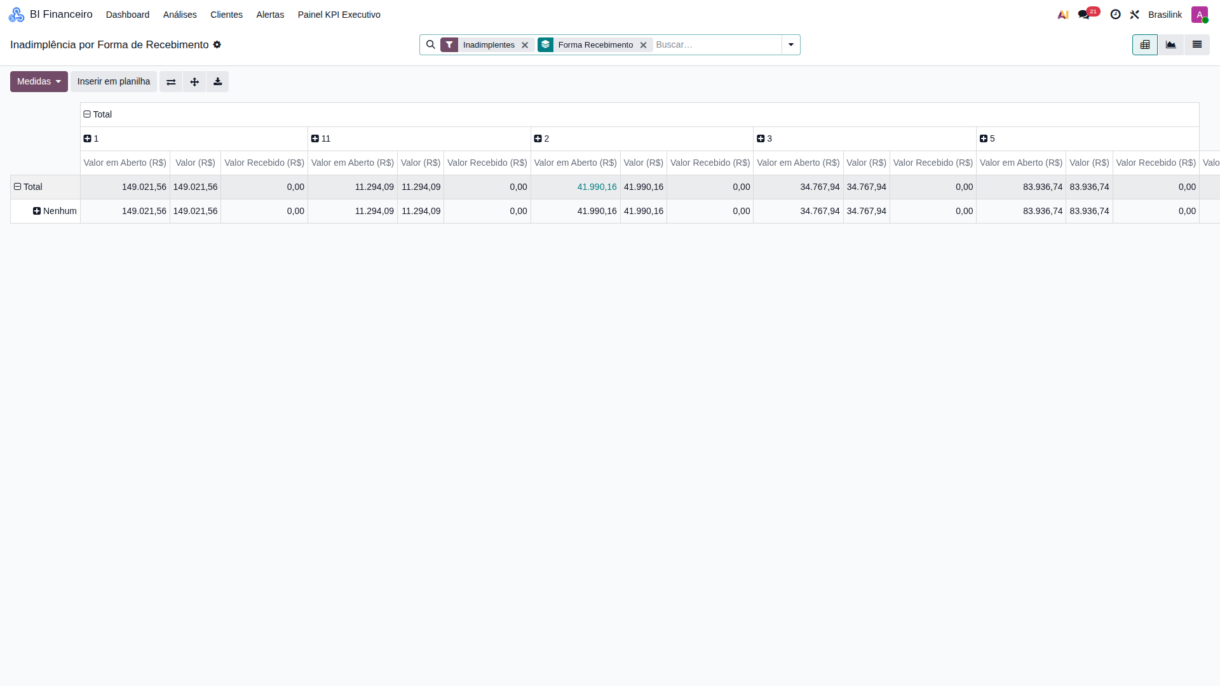Image resolution: width=1220 pixels, height=686 pixels.
Task: Toggle the search options dropdown arrow
Action: [791, 45]
